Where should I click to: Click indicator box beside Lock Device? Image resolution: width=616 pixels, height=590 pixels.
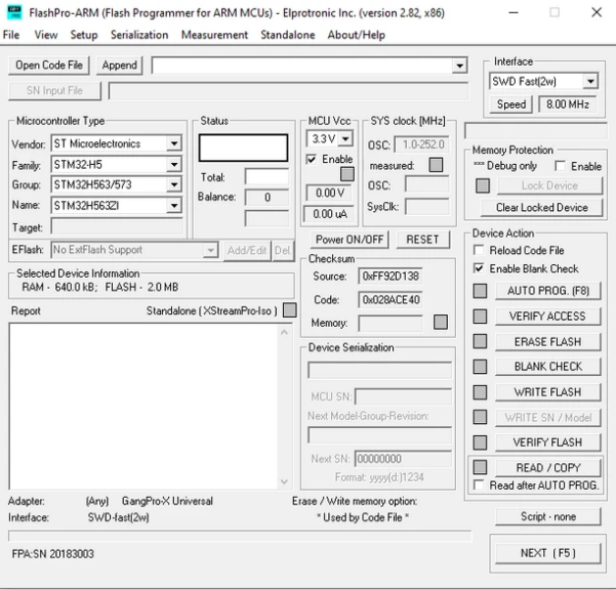click(482, 186)
